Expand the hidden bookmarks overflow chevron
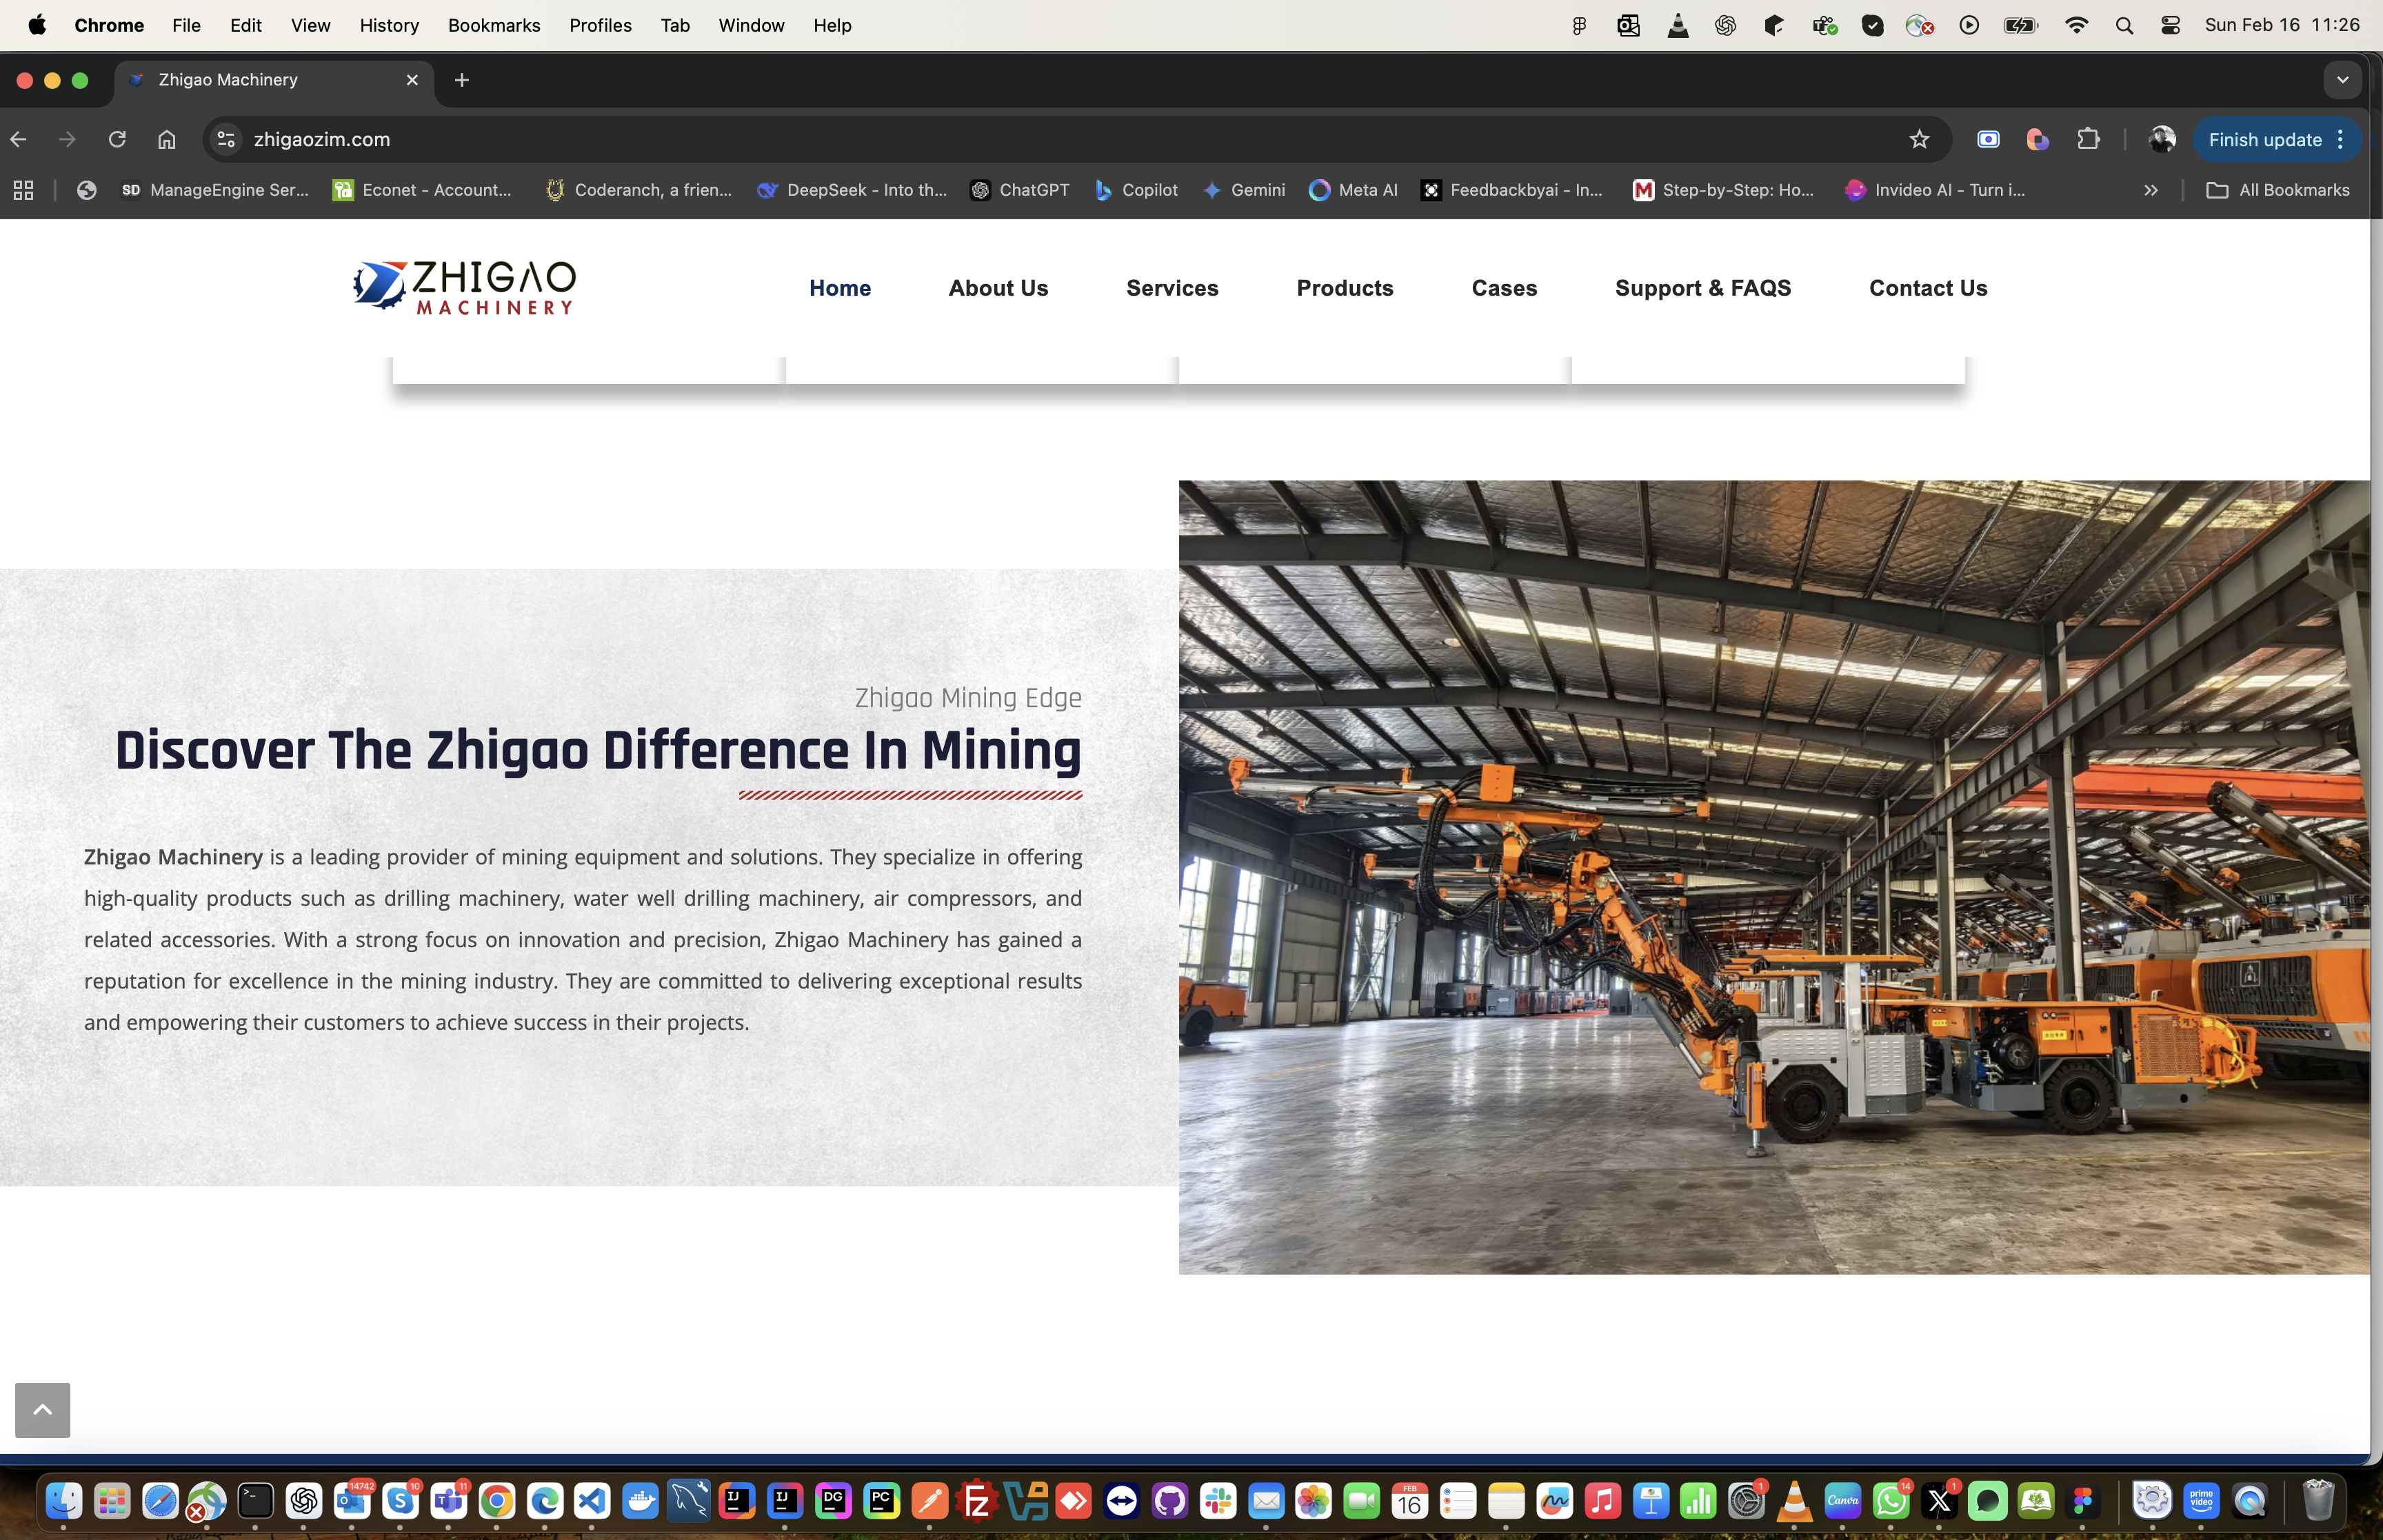The image size is (2383, 1540). (2151, 190)
